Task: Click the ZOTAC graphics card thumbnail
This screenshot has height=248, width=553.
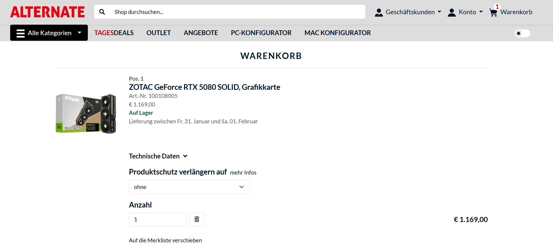Action: [86, 114]
